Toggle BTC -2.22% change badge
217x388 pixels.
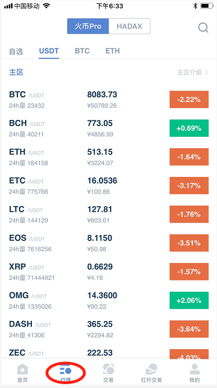tap(189, 100)
